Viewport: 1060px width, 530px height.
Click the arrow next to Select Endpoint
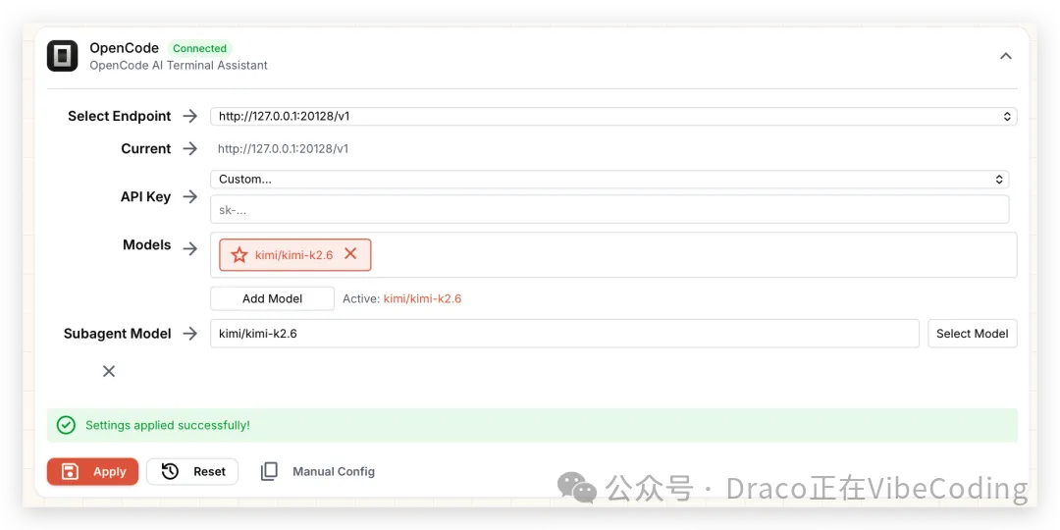click(190, 116)
